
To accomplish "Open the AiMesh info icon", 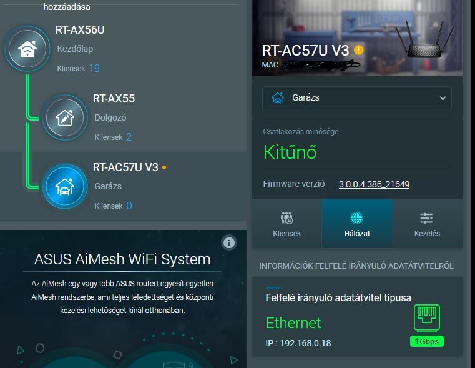I will (x=228, y=242).
